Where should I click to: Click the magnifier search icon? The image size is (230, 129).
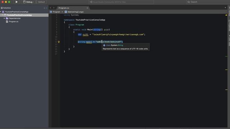[189, 2]
